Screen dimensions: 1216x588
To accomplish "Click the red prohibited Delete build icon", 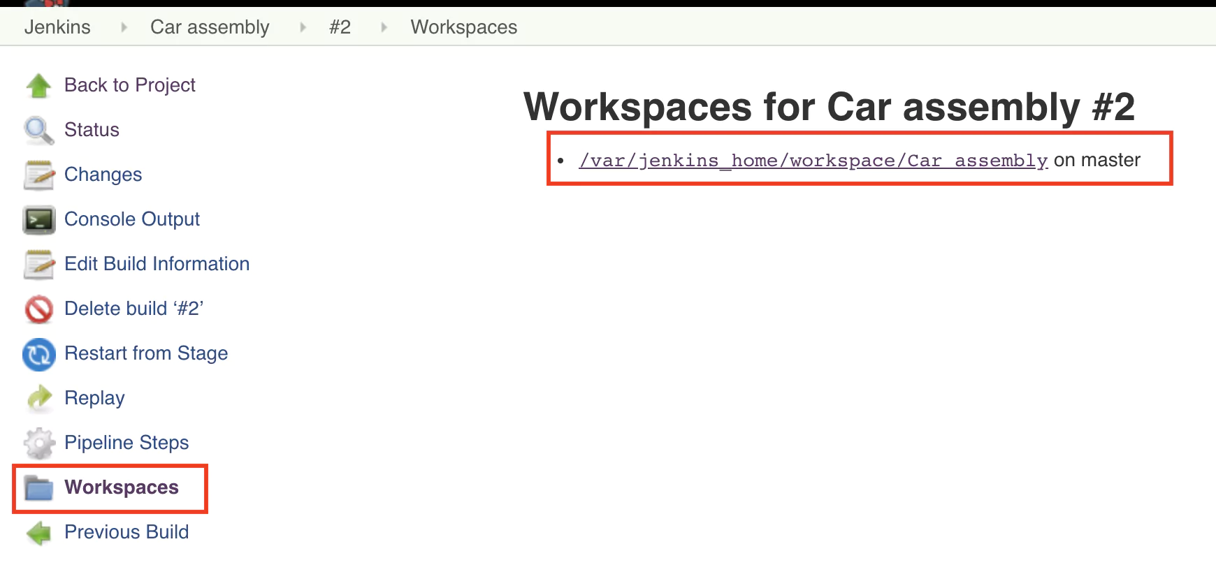I will point(39,309).
